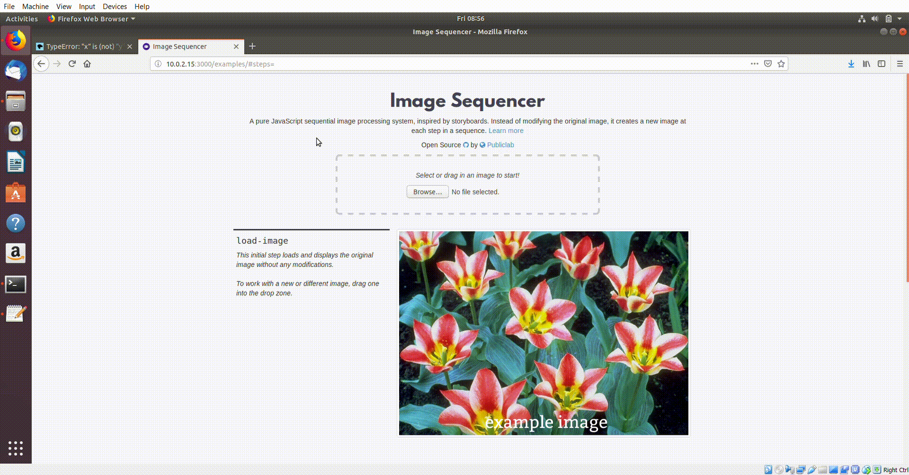This screenshot has height=475, width=909.
Task: Open the File menu of the VM window
Action: pyautogui.click(x=9, y=7)
